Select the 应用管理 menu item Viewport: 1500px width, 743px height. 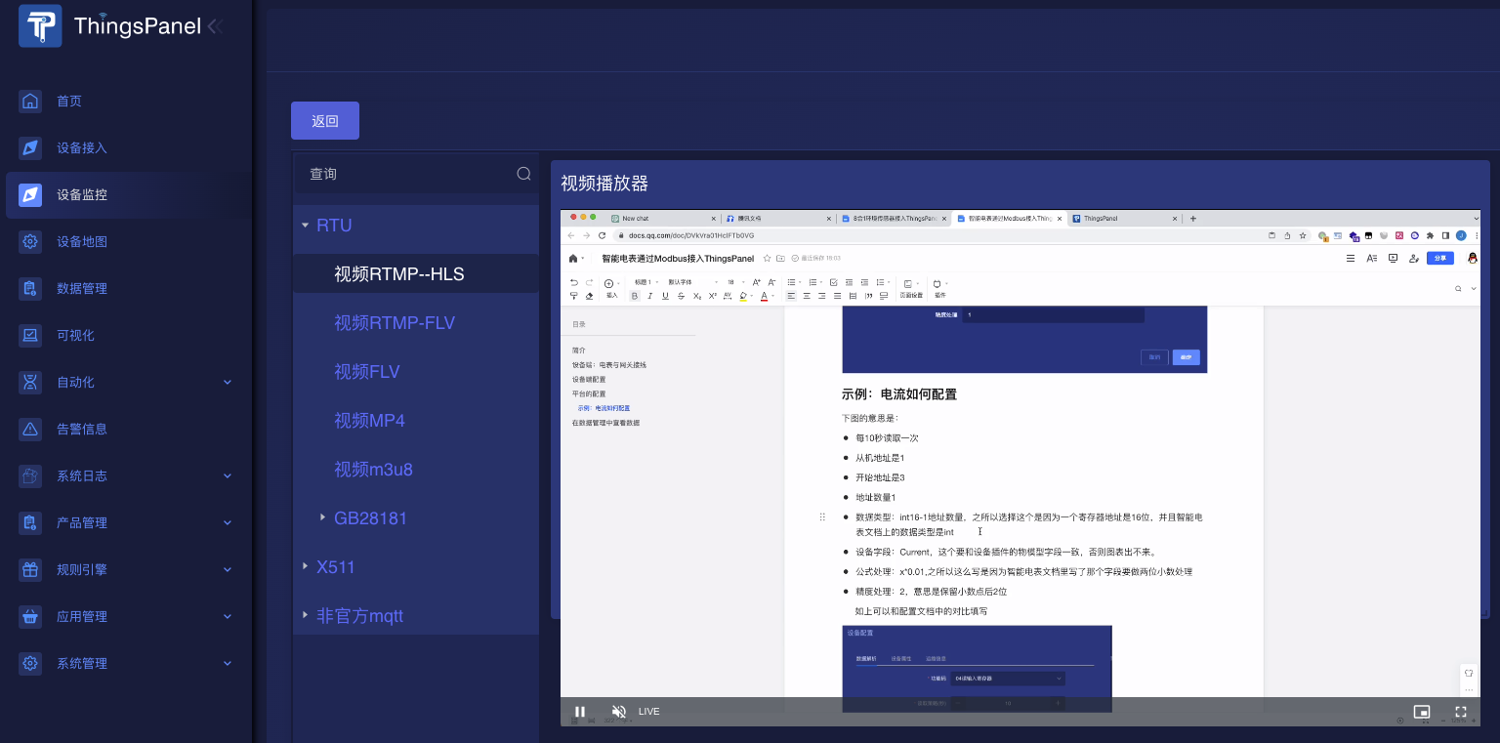pos(81,616)
